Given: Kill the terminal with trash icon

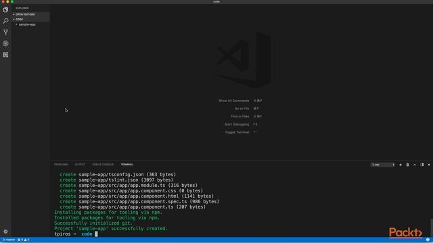Looking at the screenshot, I should [407, 165].
